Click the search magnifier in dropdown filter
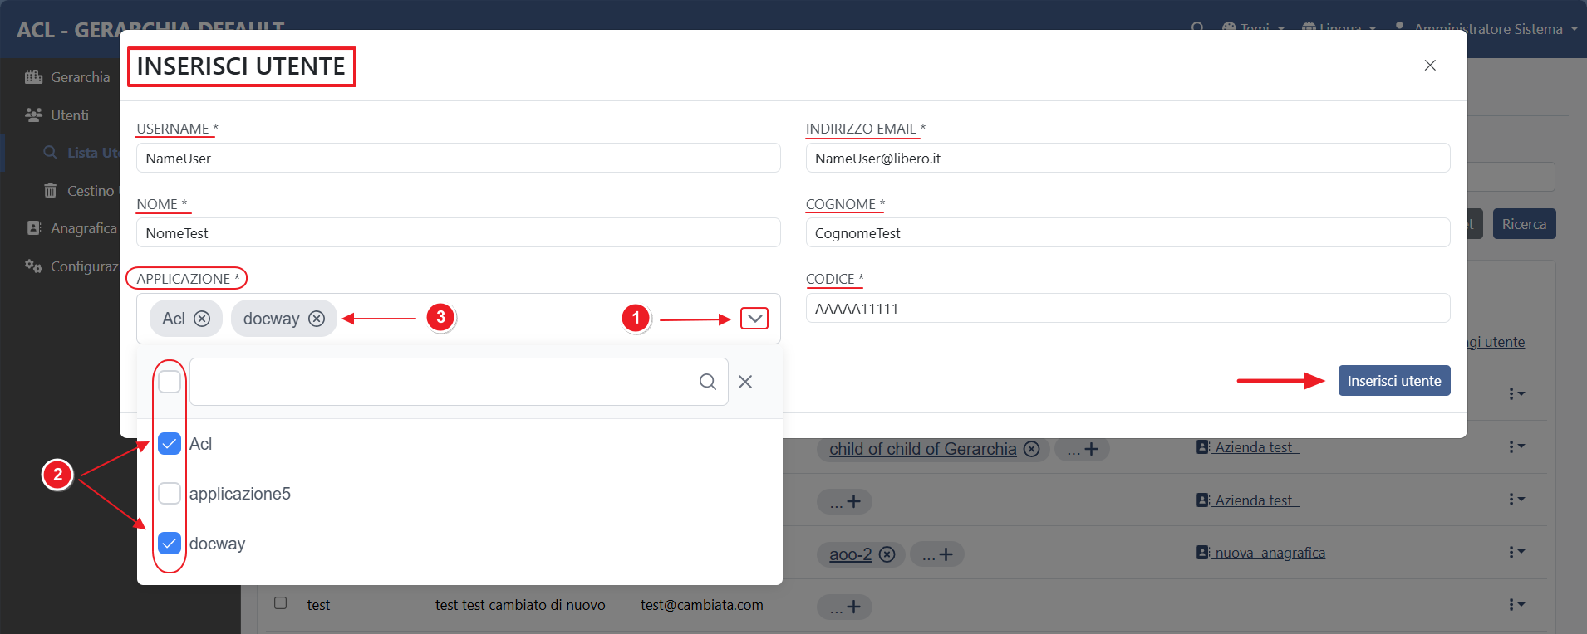The width and height of the screenshot is (1587, 634). (x=707, y=382)
